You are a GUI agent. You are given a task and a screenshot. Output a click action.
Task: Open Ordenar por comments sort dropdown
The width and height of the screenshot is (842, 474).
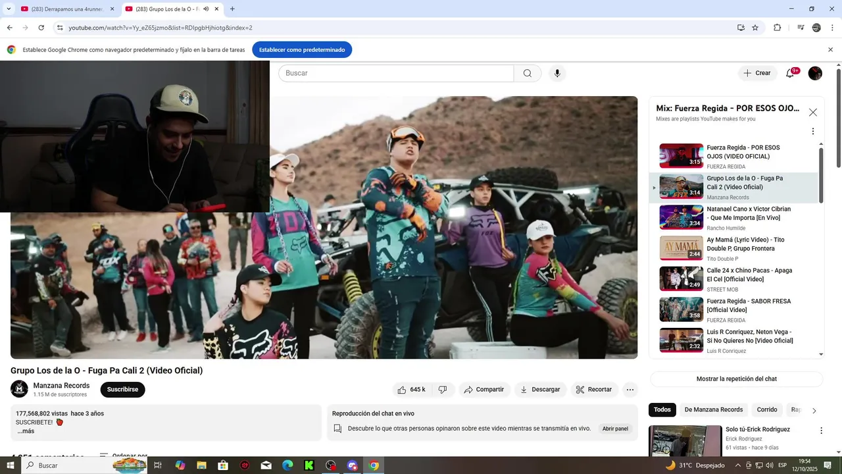point(123,455)
